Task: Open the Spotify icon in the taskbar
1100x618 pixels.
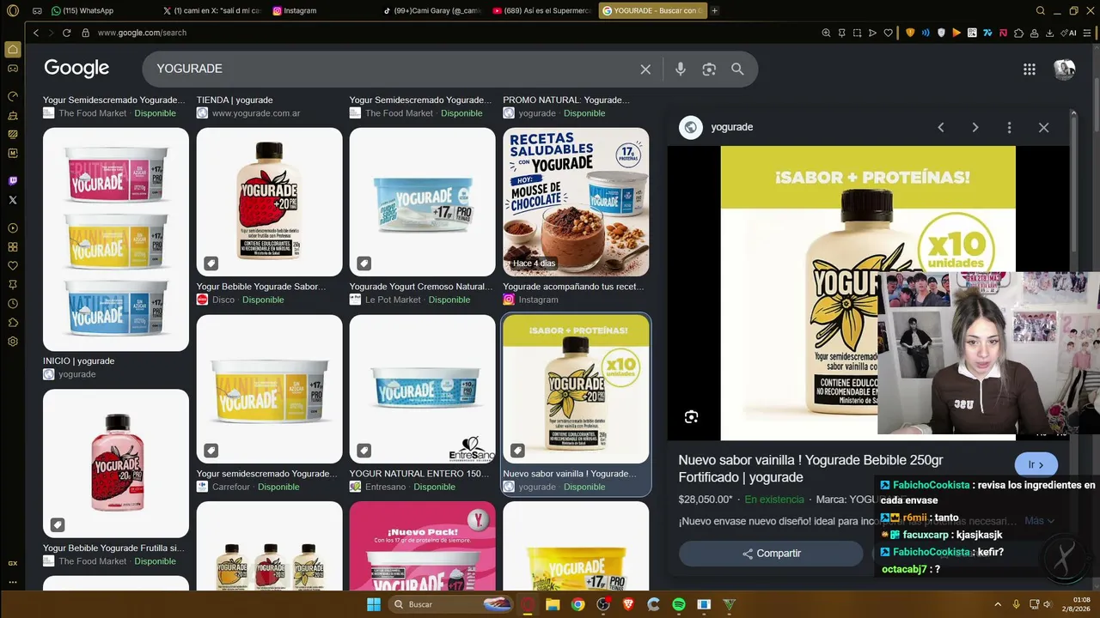Action: click(679, 604)
